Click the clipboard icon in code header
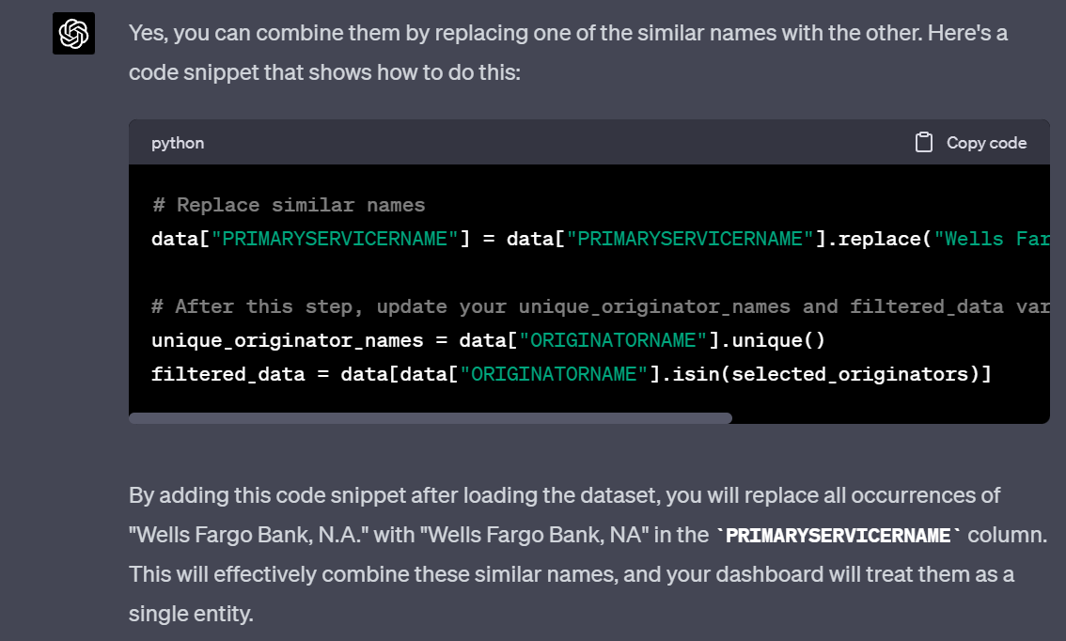Screen dimensions: 1066x641 pos(923,142)
